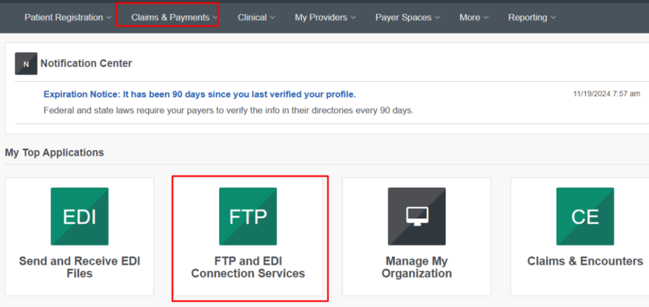The image size is (649, 307).
Task: Open the green CE application icon
Action: (x=585, y=217)
